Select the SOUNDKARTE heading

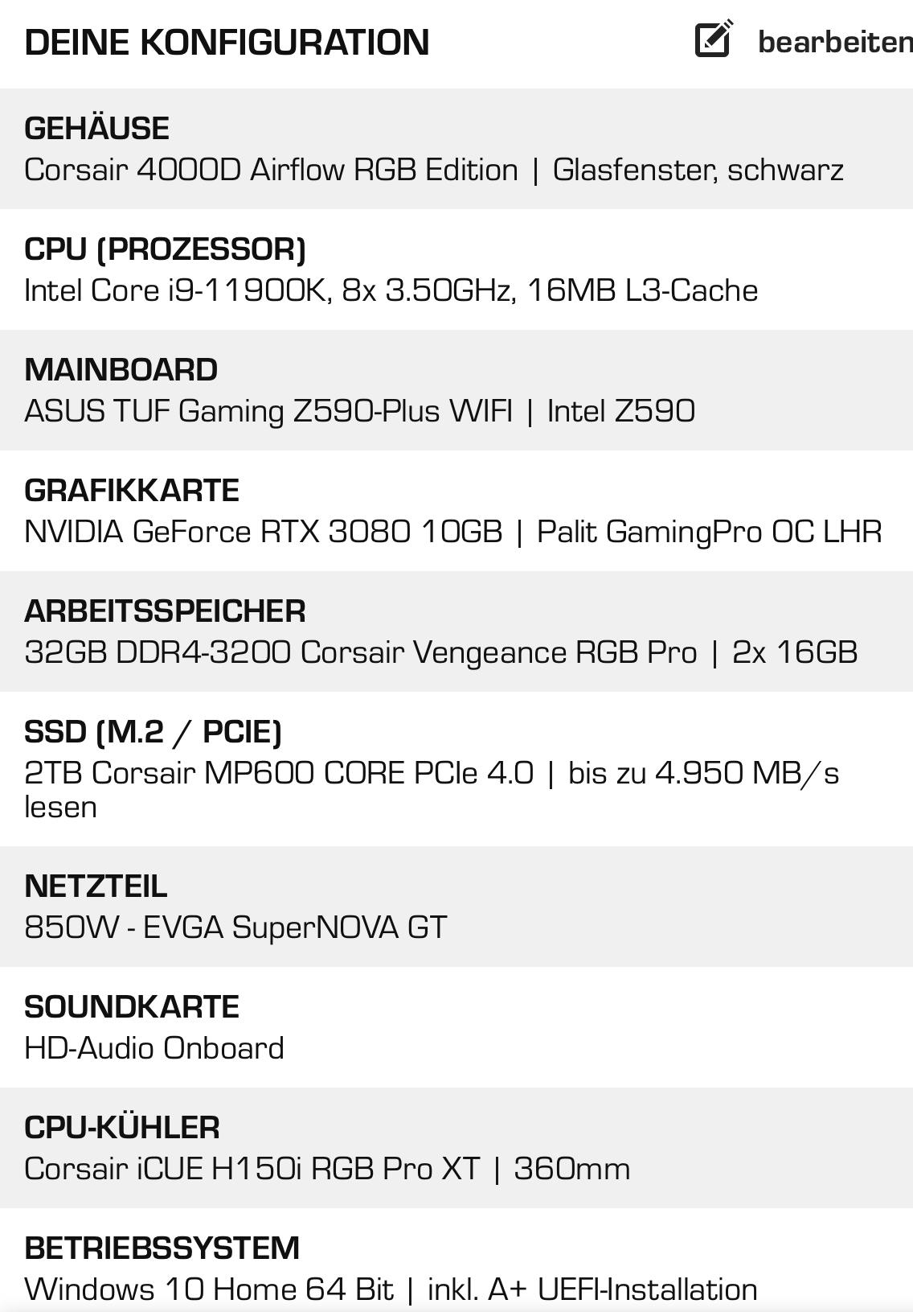(x=132, y=1007)
